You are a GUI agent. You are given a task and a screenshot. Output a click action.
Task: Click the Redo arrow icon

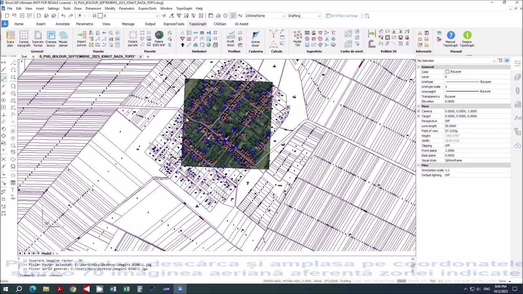[71, 16]
